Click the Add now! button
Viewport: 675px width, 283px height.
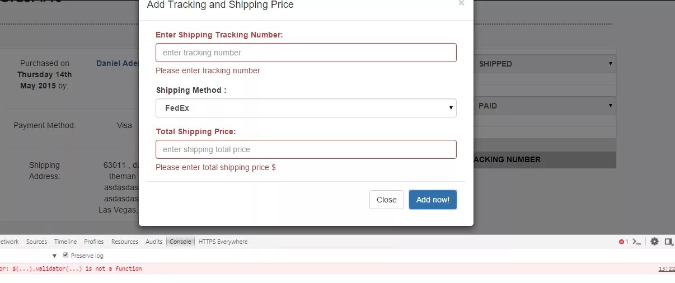[433, 200]
